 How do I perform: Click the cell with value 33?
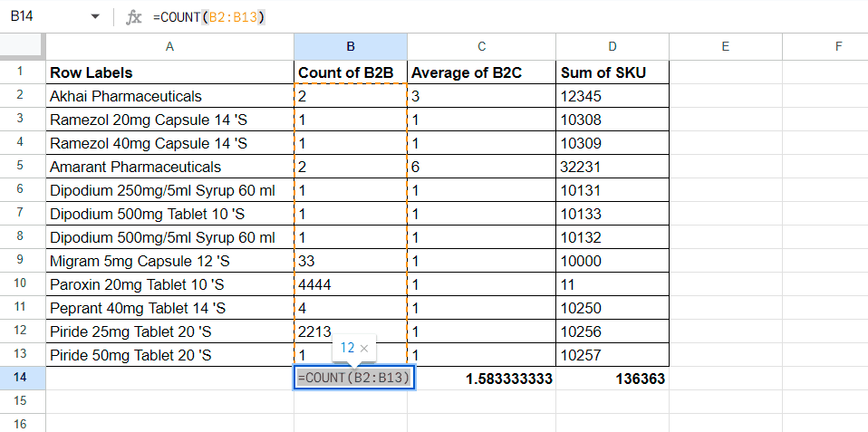(x=351, y=261)
